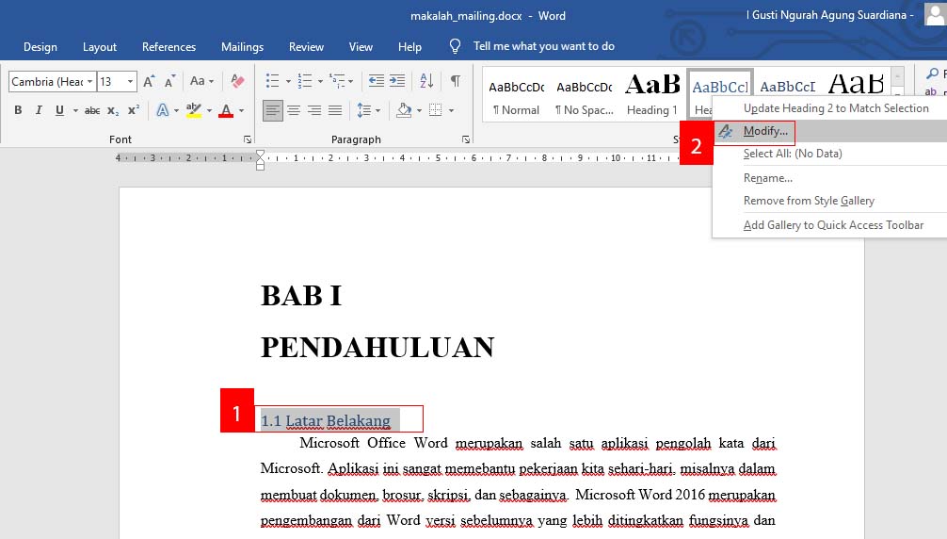Expand Borders dropdown arrow
Image resolution: width=947 pixels, height=539 pixels.
pos(451,110)
